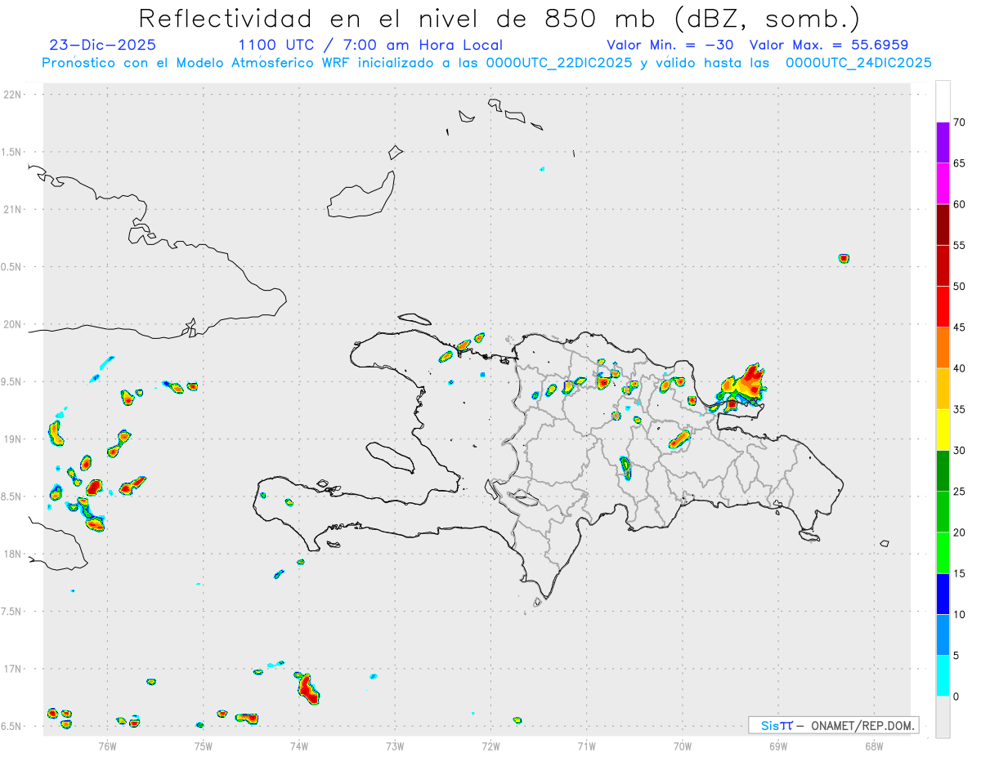Click the time '1100 UTC / 7:00 am Hora Local'
Viewport: 981px width, 757px height.
[x=370, y=45]
